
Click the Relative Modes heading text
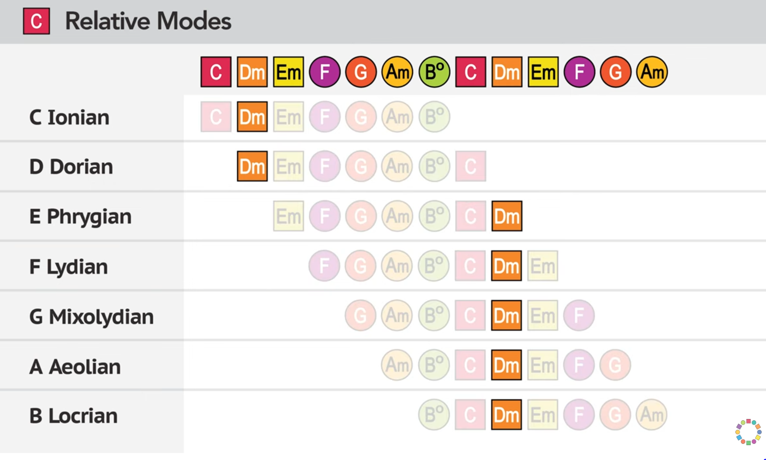(148, 21)
